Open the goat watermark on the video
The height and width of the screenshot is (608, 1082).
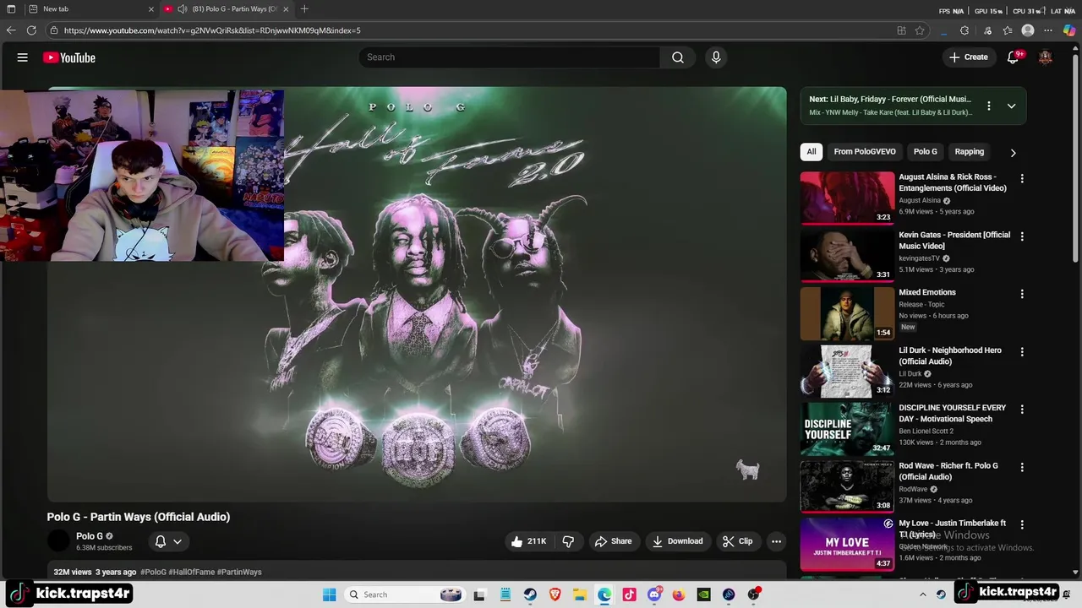[x=747, y=470]
